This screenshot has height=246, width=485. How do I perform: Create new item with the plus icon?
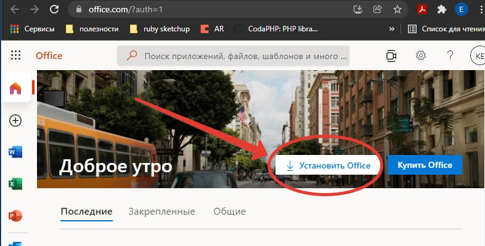[15, 121]
